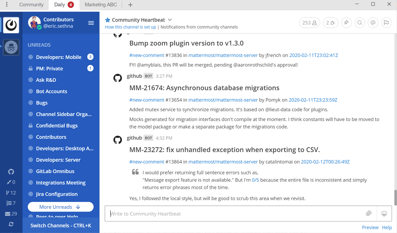Open the pinned posts pushpin icon
The width and height of the screenshot is (397, 233).
[346, 23]
